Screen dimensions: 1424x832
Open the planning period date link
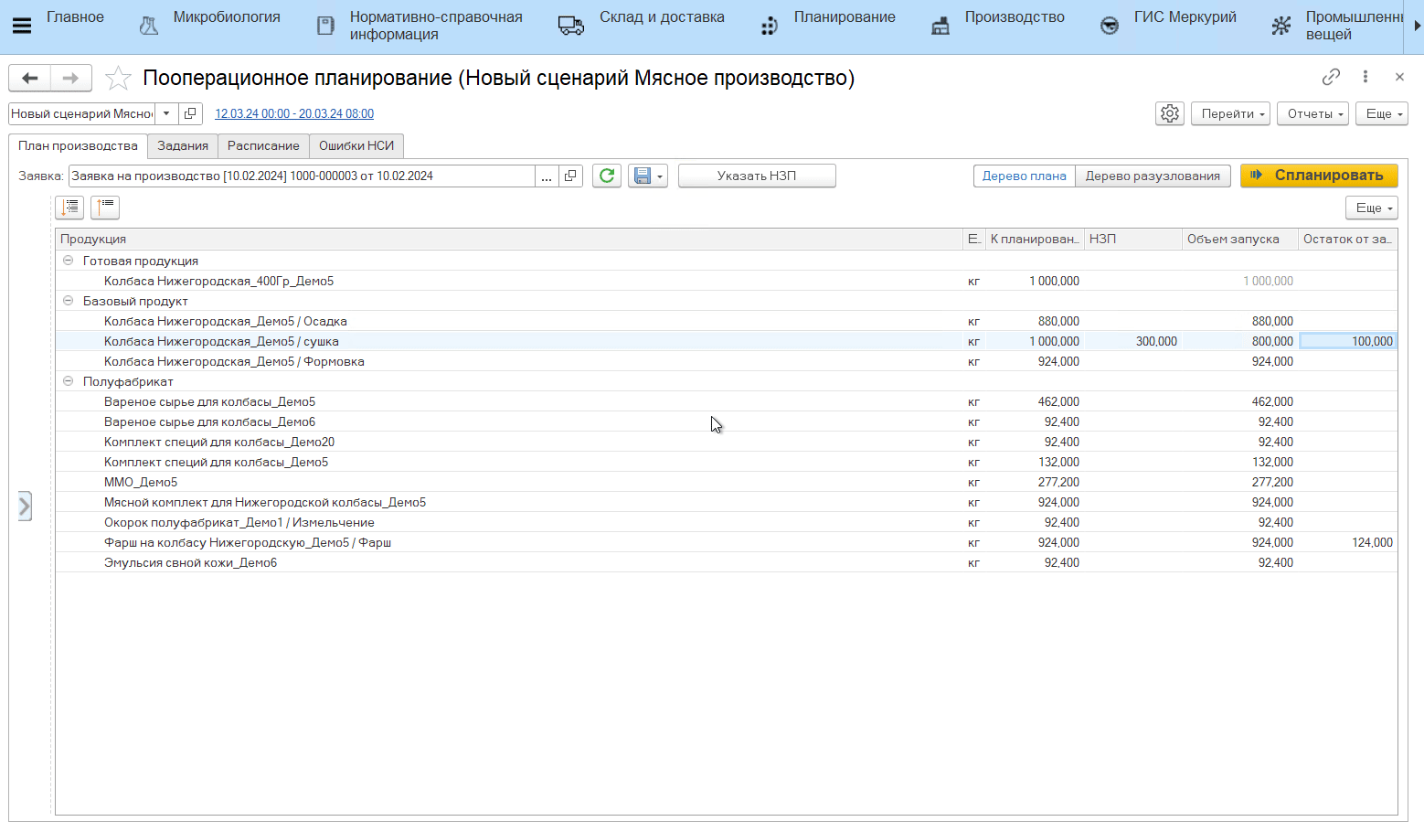pyautogui.click(x=294, y=113)
